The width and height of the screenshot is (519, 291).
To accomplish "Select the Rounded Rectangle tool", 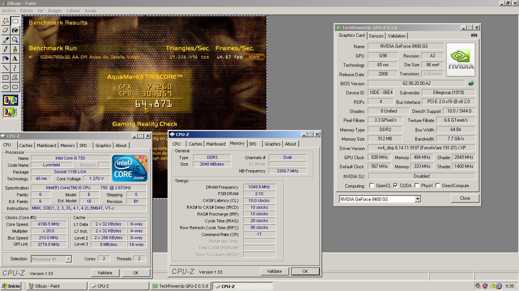I will tap(15, 87).
